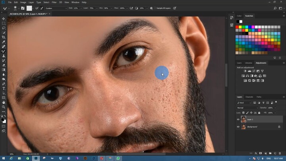
Task: Select the Zoom tool magnifier
Action: 4,107
